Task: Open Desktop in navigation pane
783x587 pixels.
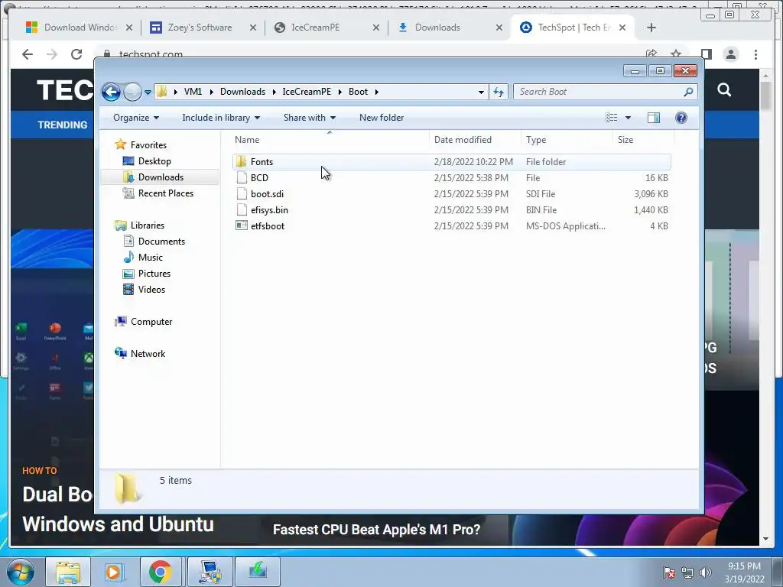Action: pyautogui.click(x=154, y=161)
